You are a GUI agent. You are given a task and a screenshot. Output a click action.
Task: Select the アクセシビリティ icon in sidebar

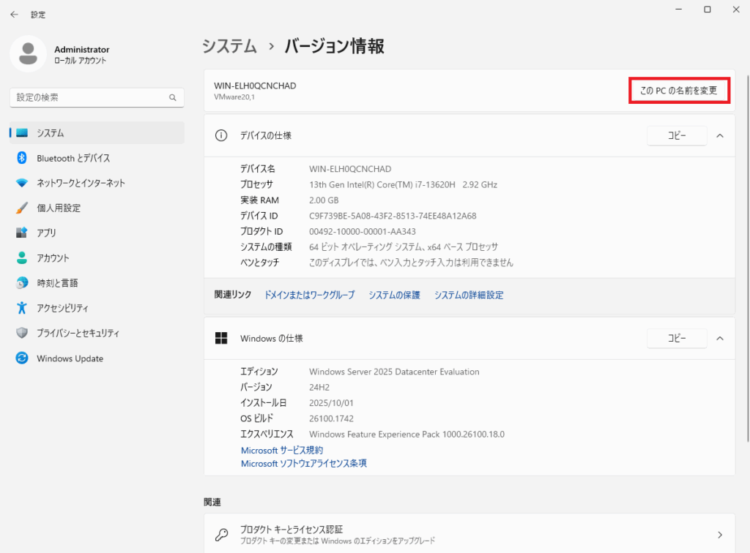click(22, 308)
